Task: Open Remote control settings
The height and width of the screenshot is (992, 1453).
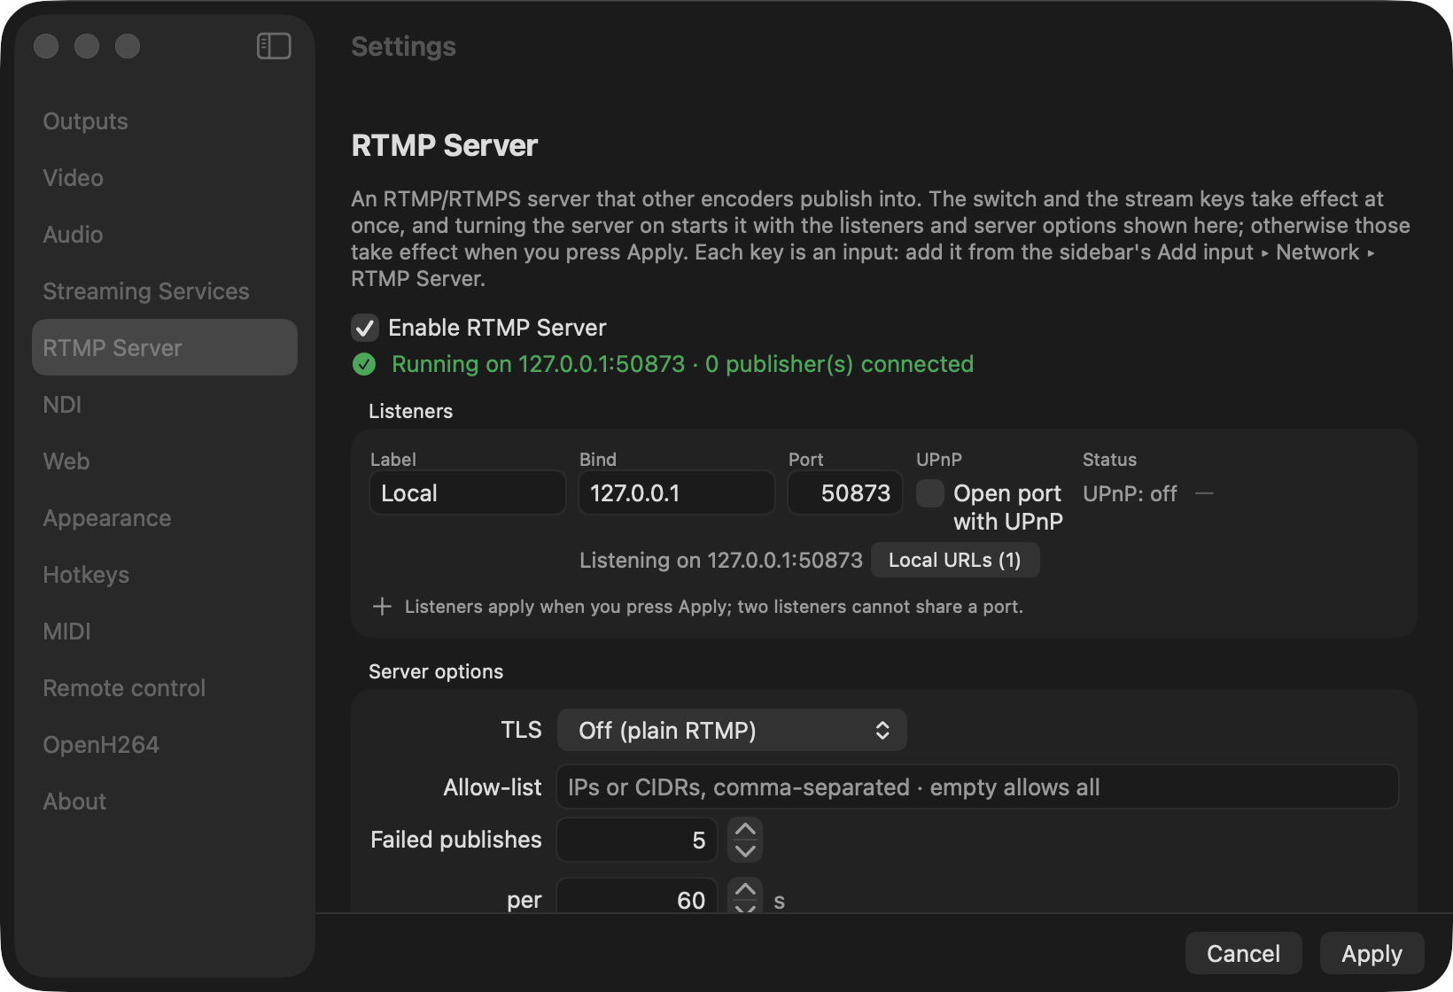Action: pyautogui.click(x=165, y=688)
